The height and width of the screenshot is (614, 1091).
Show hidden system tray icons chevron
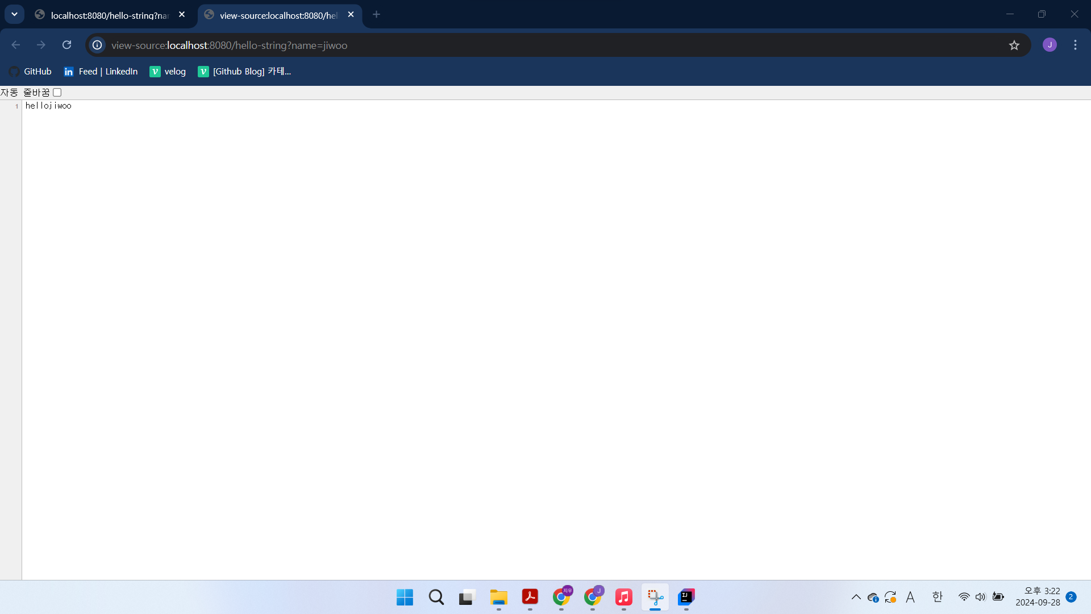point(856,597)
